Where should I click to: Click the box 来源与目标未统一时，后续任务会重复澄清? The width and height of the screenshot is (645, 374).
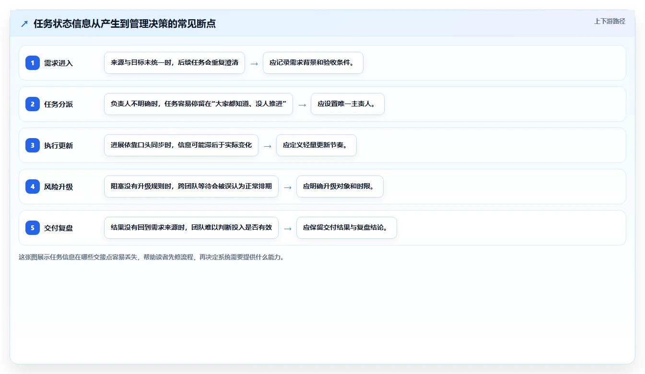[x=175, y=63]
